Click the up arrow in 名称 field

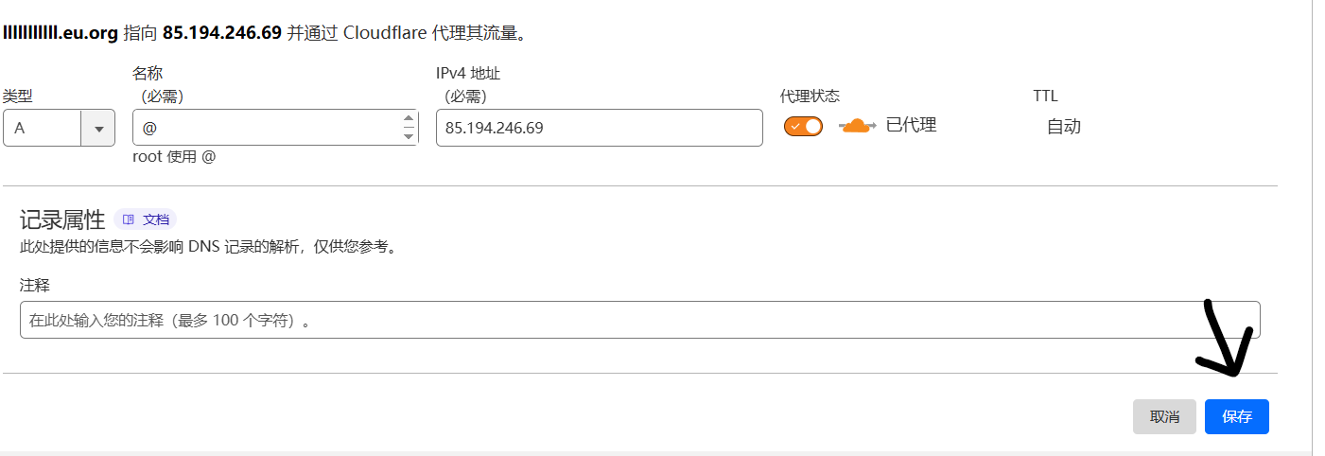pos(409,119)
